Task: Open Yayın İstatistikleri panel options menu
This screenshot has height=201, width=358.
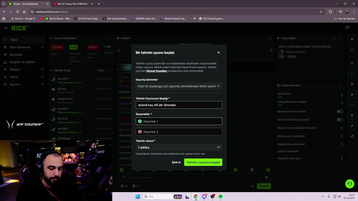Action: click(110, 38)
